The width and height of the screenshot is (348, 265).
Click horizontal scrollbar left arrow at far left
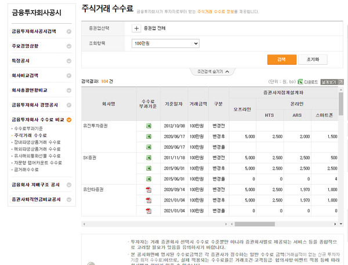[x=84, y=224]
